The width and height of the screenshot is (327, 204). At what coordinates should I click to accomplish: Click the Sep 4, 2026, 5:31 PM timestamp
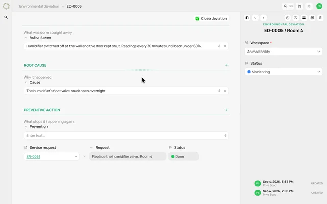pos(278,182)
